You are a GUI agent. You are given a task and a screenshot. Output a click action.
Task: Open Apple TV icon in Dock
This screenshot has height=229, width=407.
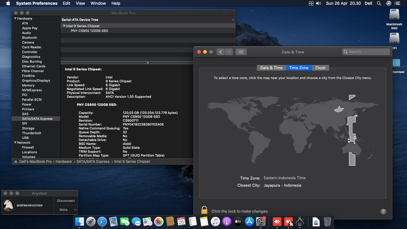pos(238,222)
